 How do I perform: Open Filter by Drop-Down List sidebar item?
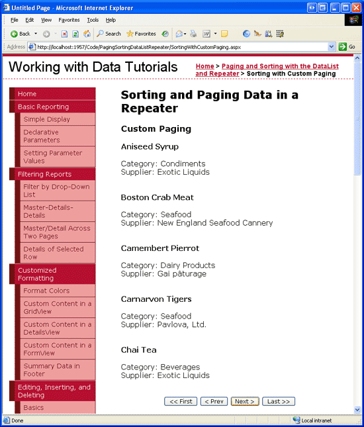(x=58, y=191)
